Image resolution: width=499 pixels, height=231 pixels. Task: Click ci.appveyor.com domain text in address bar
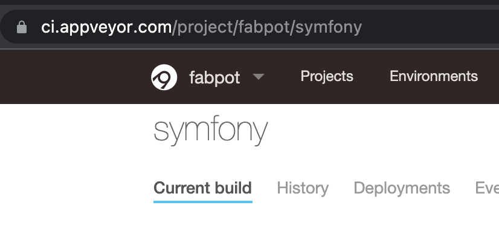point(106,27)
